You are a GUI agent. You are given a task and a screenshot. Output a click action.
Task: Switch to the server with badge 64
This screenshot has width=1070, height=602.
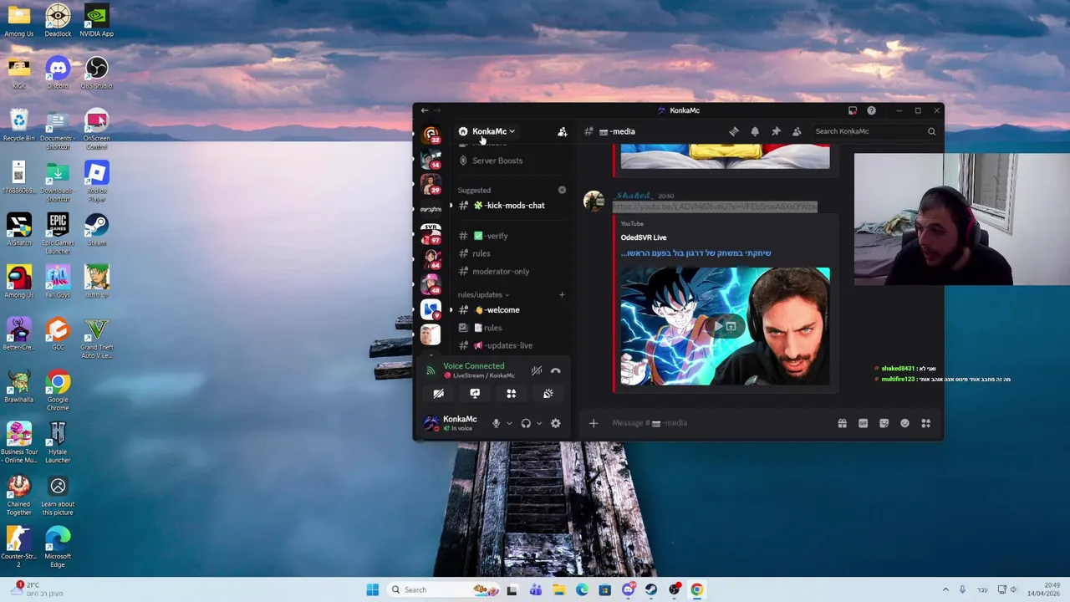[x=431, y=258]
